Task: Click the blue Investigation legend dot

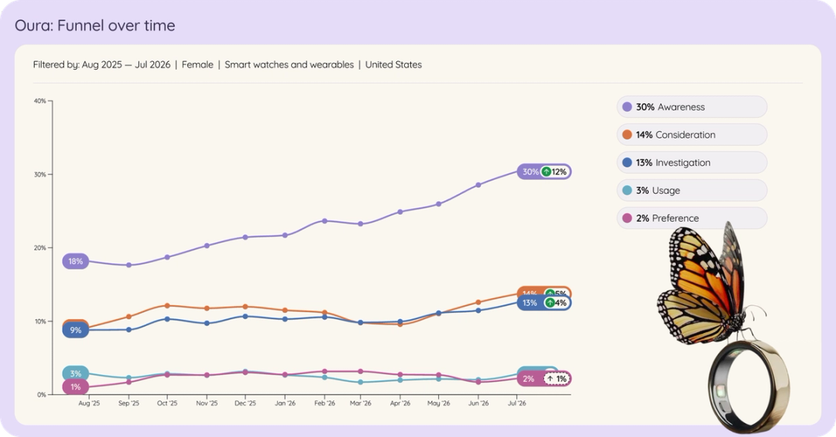Action: tap(627, 162)
